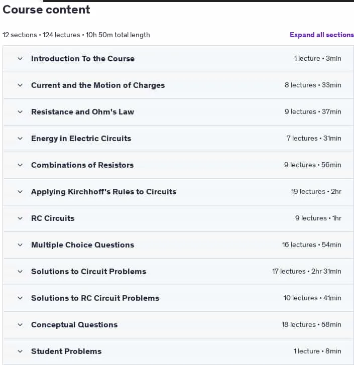
Task: Open chevron beside Solutions to Circuit Problems
Action: [x=20, y=272]
